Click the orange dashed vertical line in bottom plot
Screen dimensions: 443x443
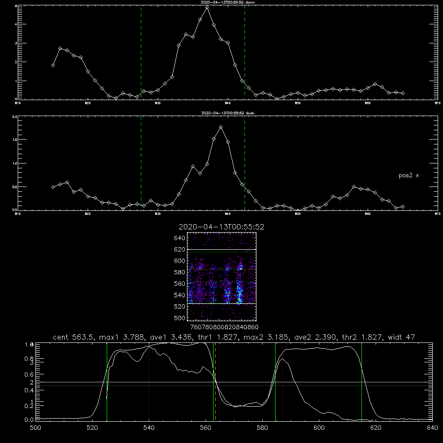pyautogui.click(x=216, y=381)
